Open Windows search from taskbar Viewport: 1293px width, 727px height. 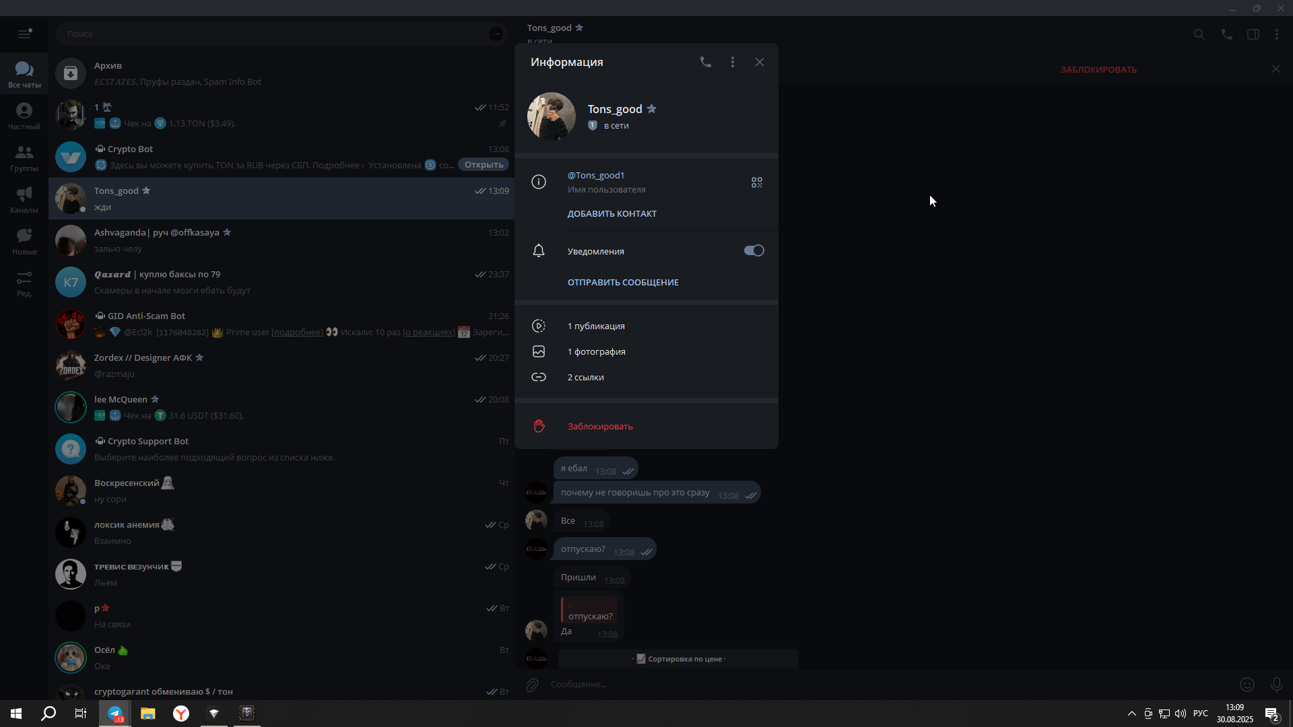tap(48, 714)
